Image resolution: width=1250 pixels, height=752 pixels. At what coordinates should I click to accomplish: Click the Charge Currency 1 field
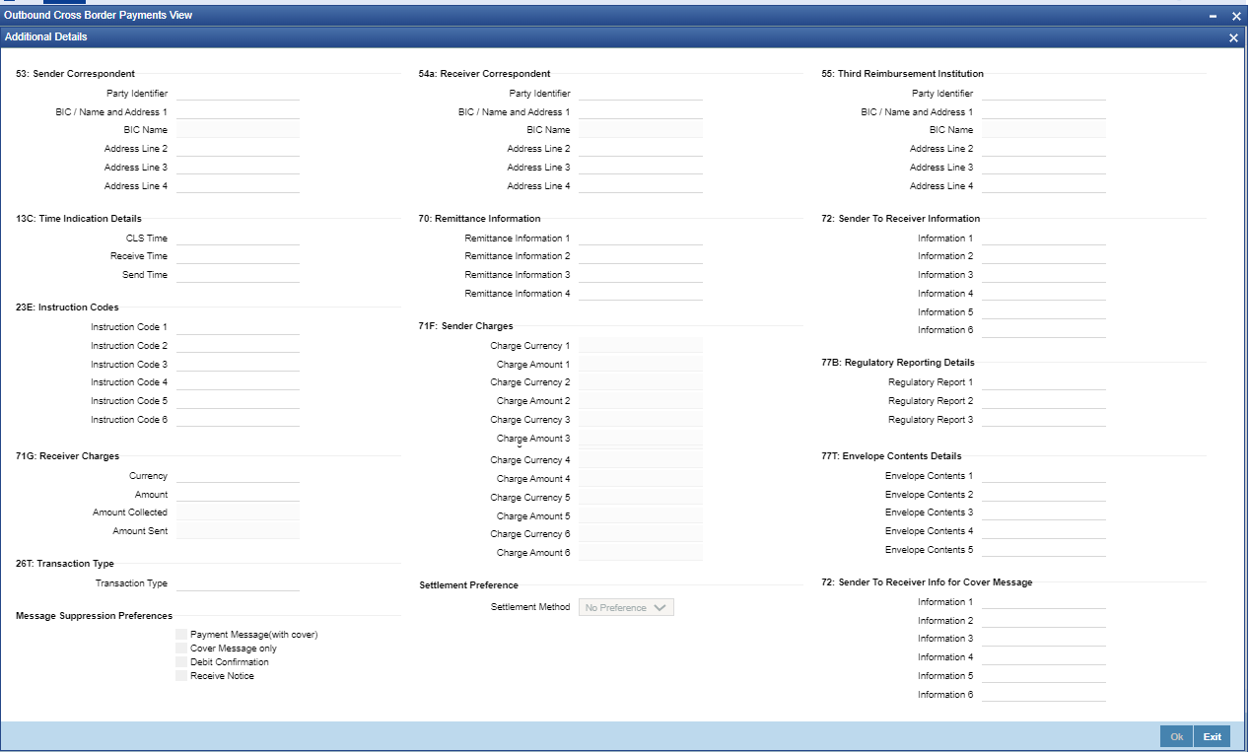pyautogui.click(x=641, y=345)
